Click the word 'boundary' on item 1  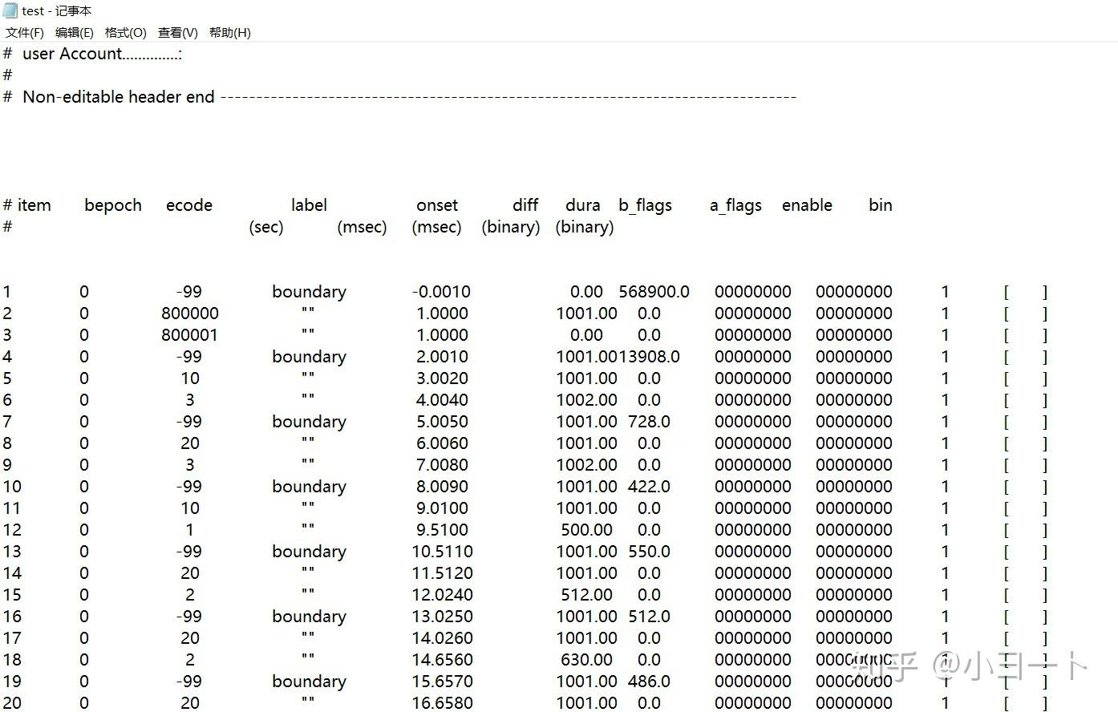(x=309, y=292)
